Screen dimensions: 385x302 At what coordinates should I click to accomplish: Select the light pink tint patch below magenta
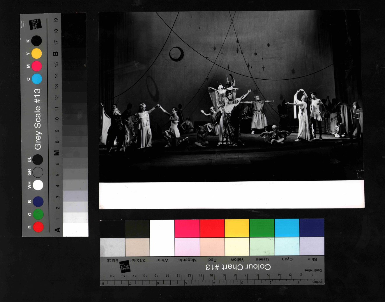pyautogui.click(x=187, y=247)
